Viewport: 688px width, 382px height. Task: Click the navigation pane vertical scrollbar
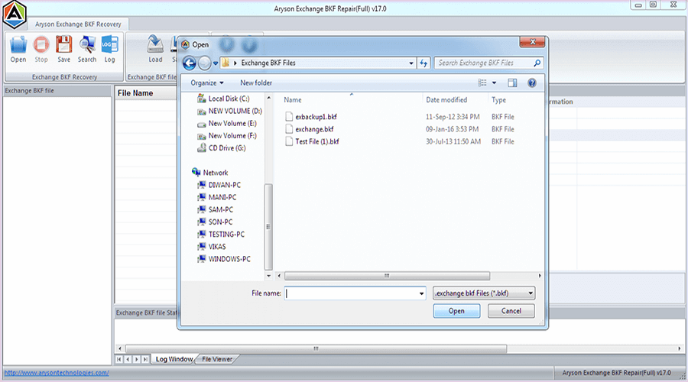point(268,227)
